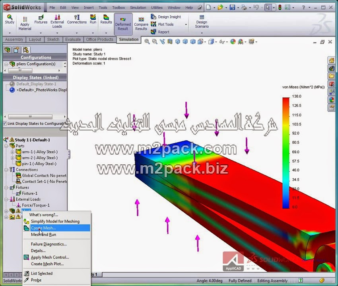Click the Open file icon

pyautogui.click(x=220, y=8)
